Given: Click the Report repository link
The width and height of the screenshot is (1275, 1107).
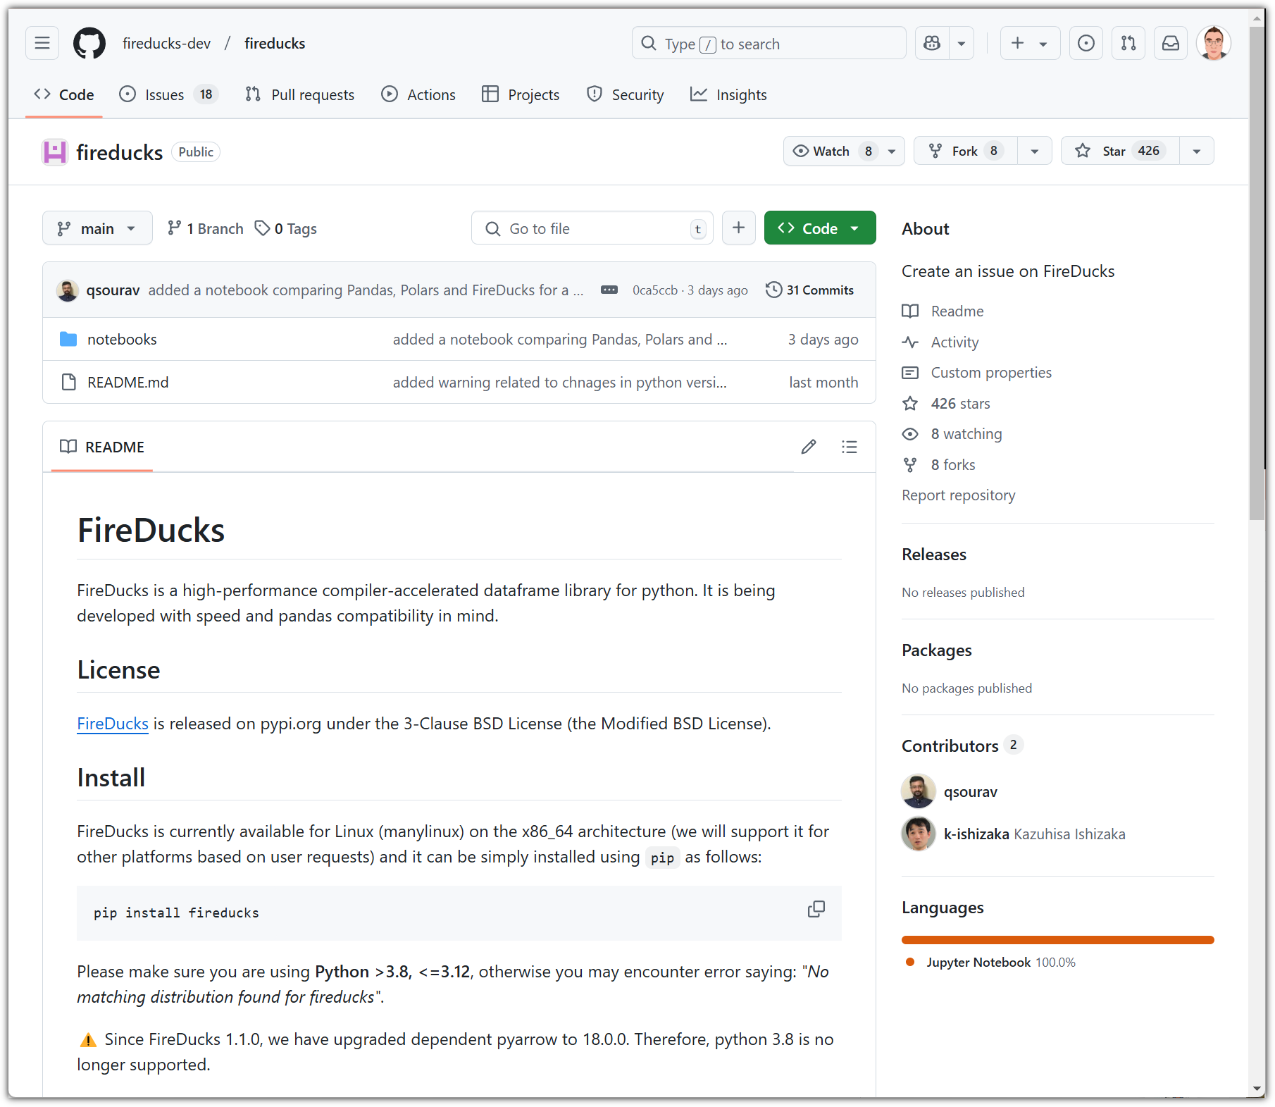Looking at the screenshot, I should [959, 495].
